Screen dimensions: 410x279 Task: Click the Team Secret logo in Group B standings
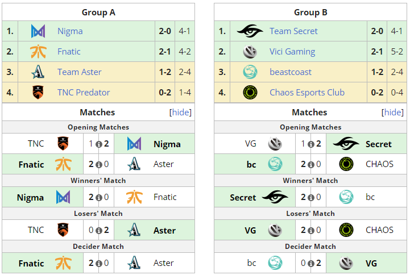pyautogui.click(x=250, y=31)
